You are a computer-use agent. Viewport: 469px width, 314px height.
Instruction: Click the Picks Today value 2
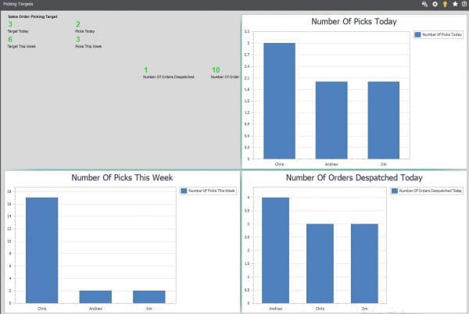pyautogui.click(x=77, y=24)
